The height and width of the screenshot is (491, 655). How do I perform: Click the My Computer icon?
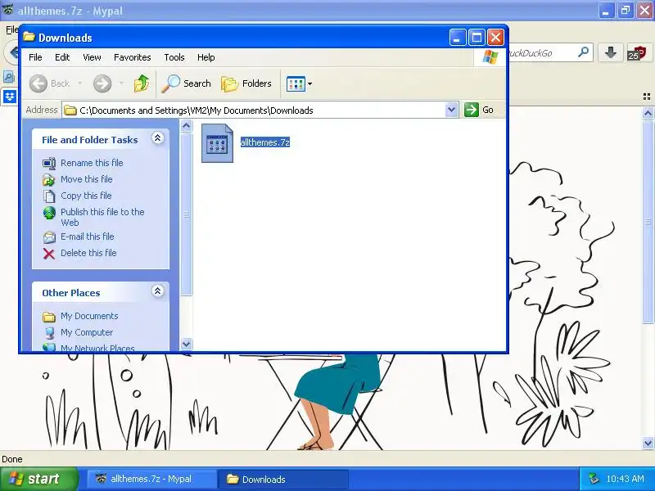pyautogui.click(x=49, y=333)
